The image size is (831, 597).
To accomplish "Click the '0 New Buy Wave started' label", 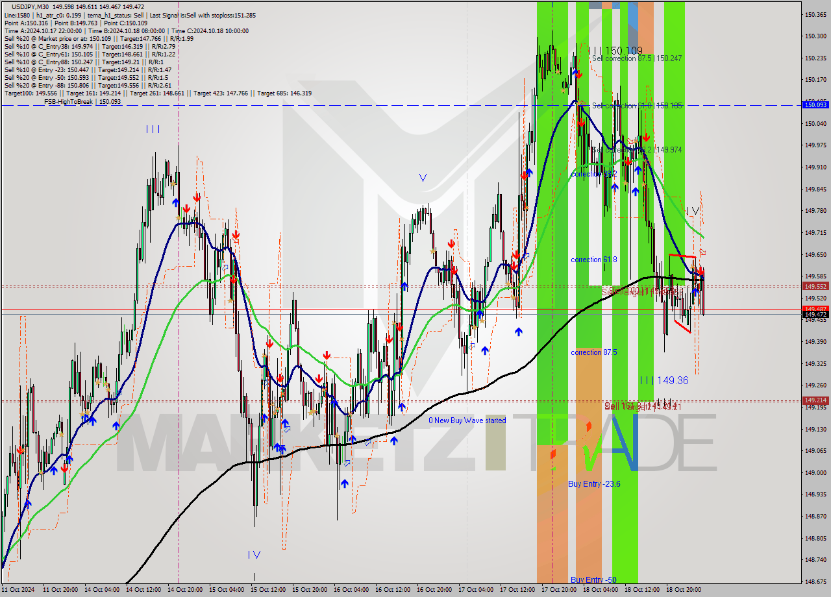I will pos(467,420).
